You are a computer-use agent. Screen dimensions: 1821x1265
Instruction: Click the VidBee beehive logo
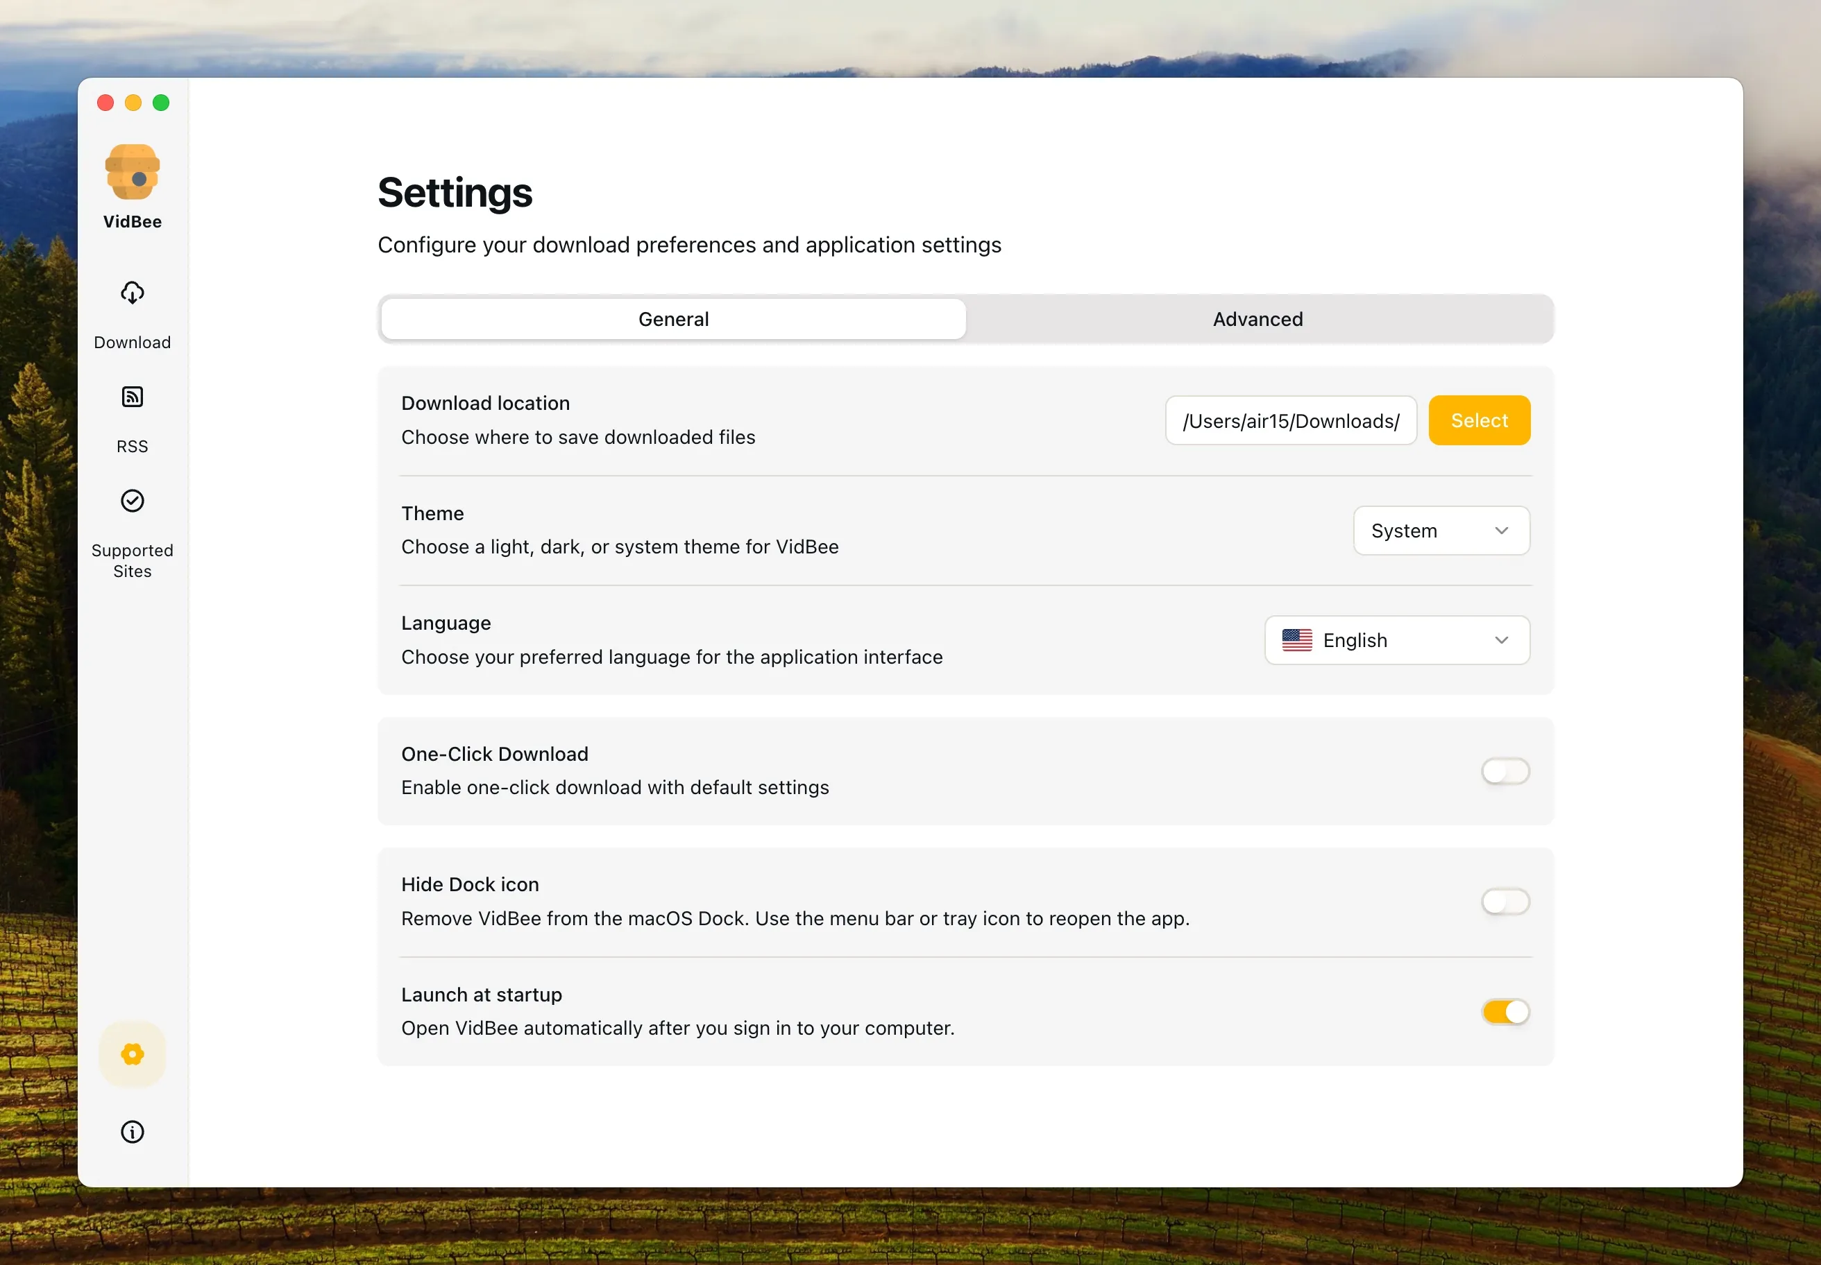132,171
